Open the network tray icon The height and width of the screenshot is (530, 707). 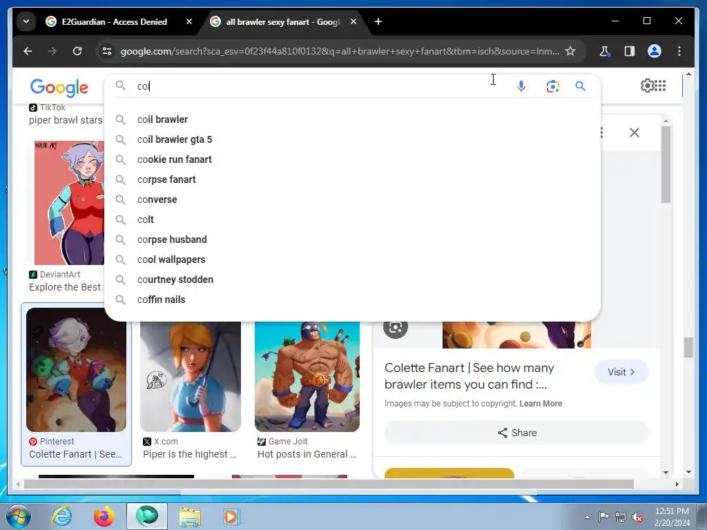click(x=621, y=517)
